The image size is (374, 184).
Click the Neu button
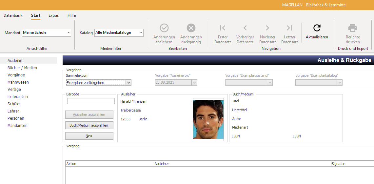coord(89,136)
